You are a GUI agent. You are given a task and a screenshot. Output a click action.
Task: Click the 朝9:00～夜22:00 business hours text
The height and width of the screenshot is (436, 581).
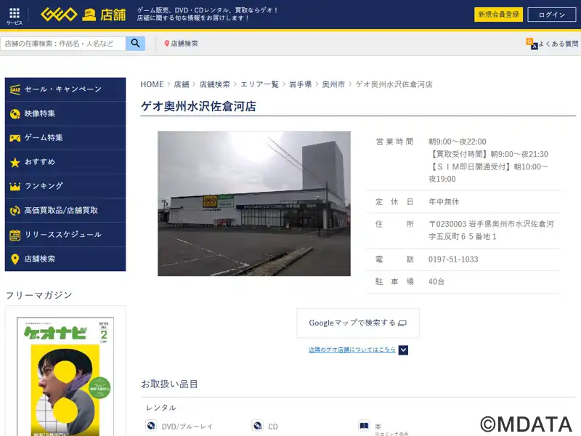[x=458, y=142]
